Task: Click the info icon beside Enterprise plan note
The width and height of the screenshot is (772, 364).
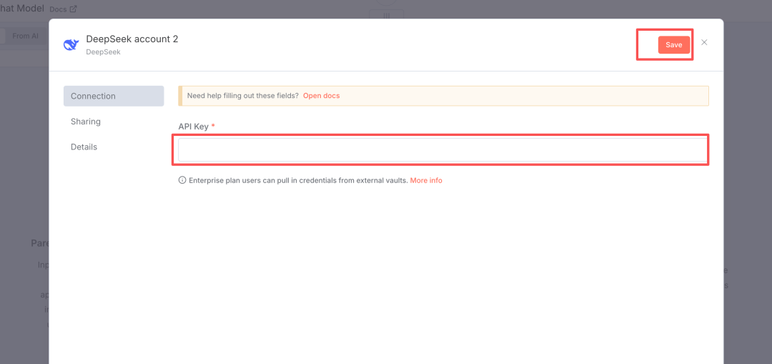Action: coord(182,180)
